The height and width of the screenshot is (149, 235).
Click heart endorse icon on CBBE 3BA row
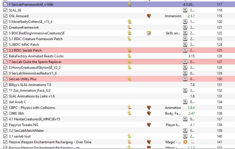point(149,113)
